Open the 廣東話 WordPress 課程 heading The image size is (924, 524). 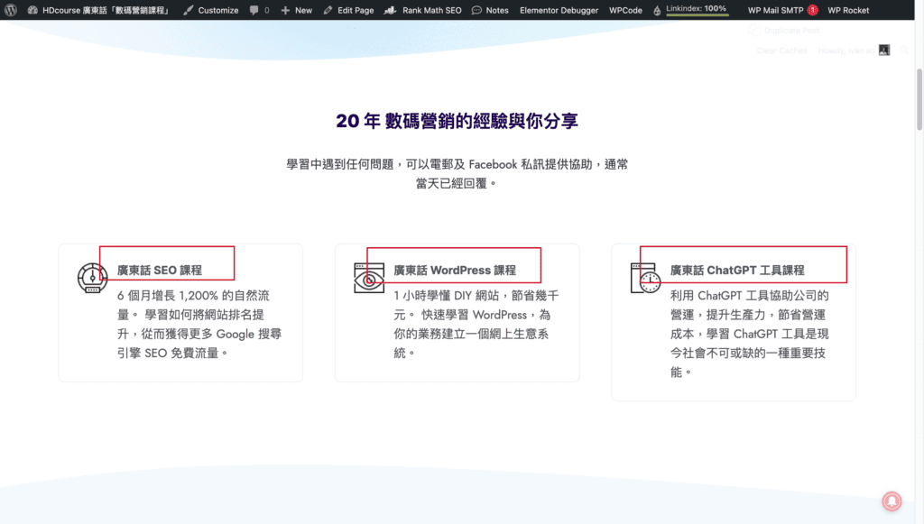(x=455, y=271)
